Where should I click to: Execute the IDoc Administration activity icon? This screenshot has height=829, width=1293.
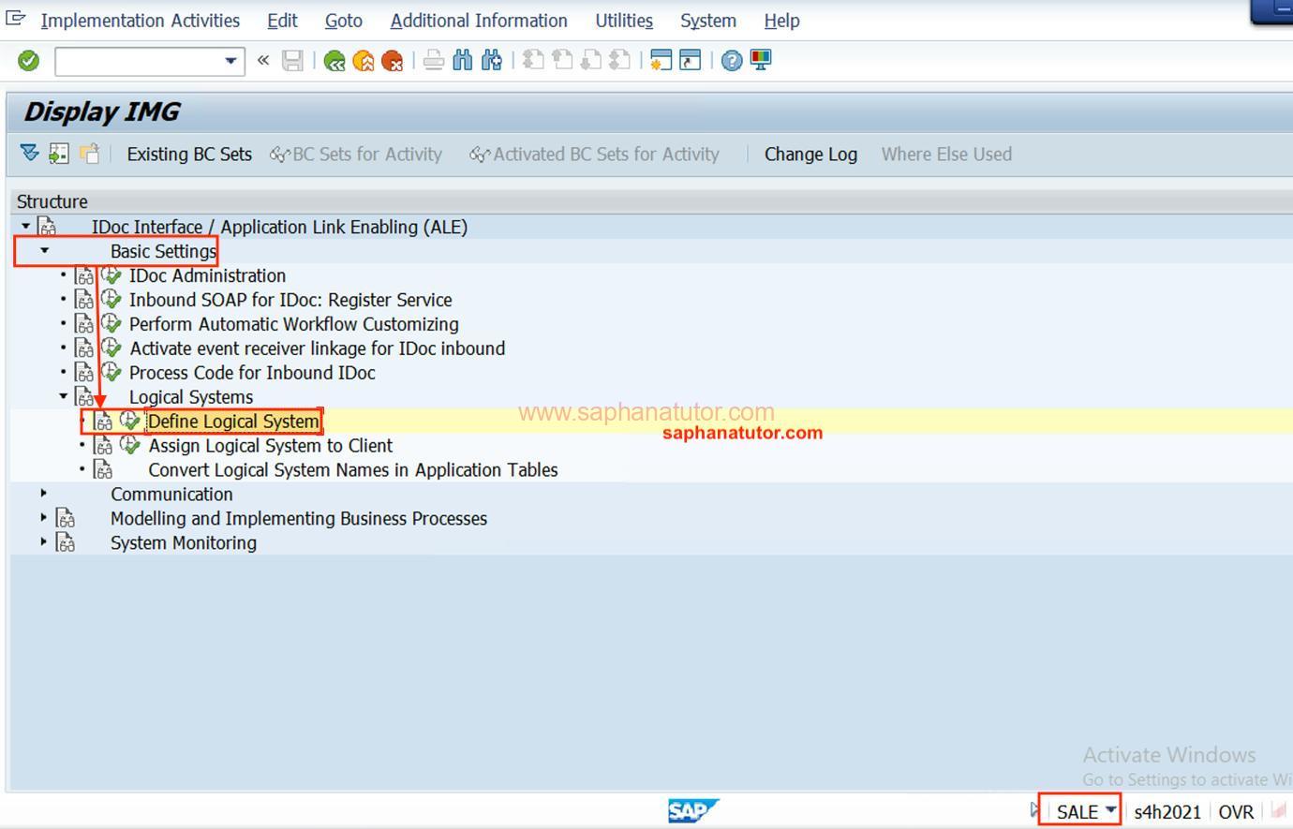111,275
